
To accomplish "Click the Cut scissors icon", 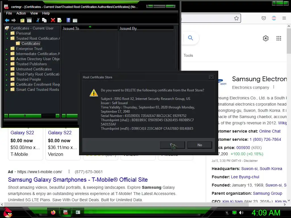I will (38, 20).
